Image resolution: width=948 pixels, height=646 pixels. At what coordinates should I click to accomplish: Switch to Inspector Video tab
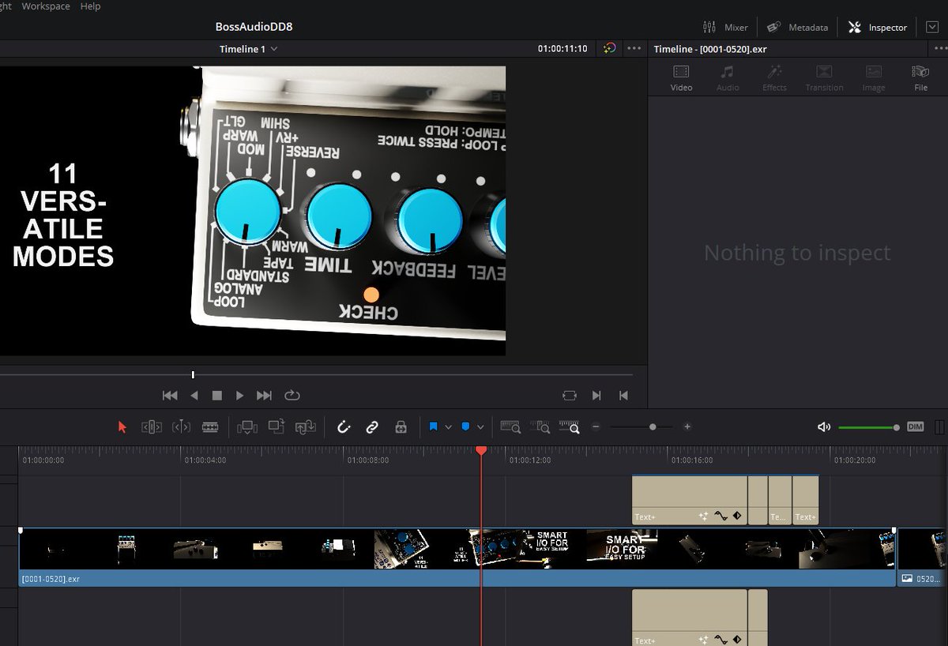click(681, 78)
